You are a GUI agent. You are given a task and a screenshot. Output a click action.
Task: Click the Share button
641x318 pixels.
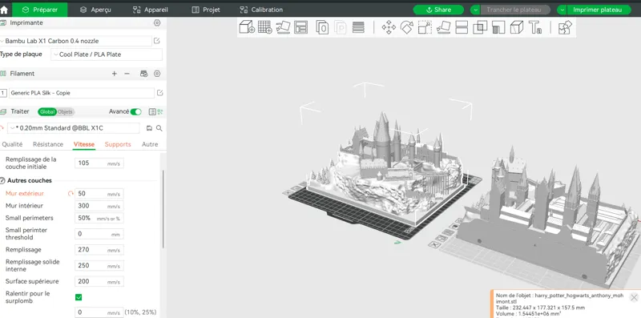(x=438, y=10)
